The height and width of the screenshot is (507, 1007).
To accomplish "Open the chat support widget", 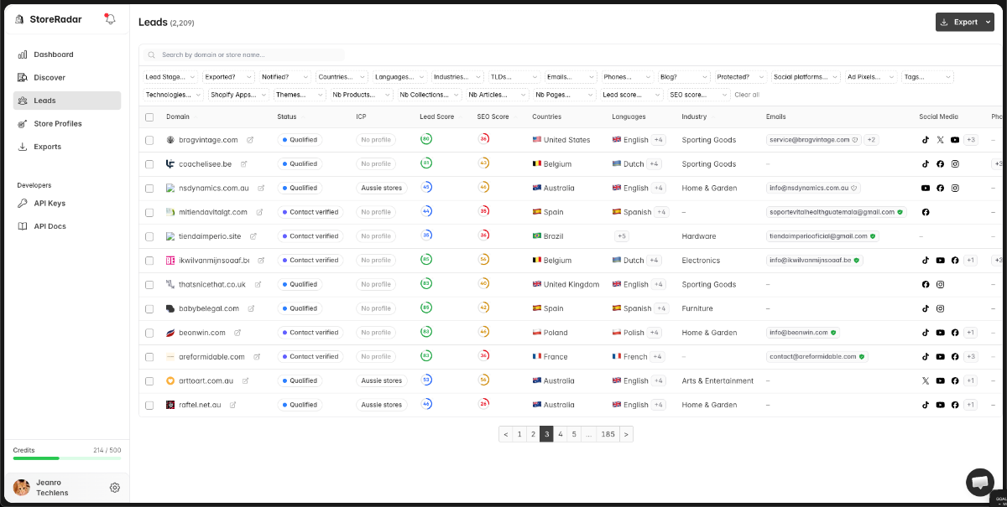I will [979, 483].
